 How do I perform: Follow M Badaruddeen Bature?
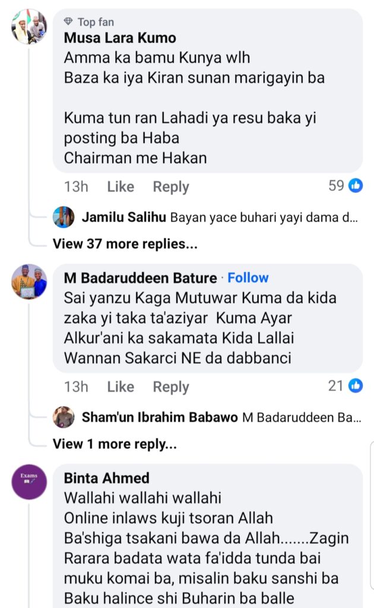tap(248, 278)
